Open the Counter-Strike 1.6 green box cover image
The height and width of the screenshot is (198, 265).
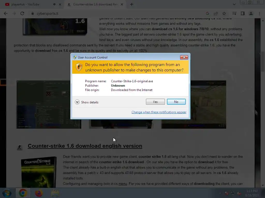39,172
